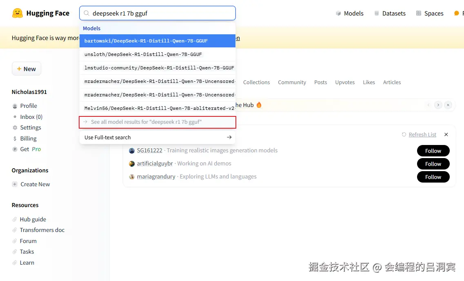Switch to Upvotes tab

click(x=345, y=83)
